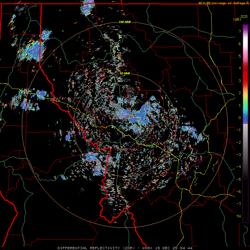Click the '-7' value on the color scale
Screen dimensions: 250x250
[x=239, y=204]
